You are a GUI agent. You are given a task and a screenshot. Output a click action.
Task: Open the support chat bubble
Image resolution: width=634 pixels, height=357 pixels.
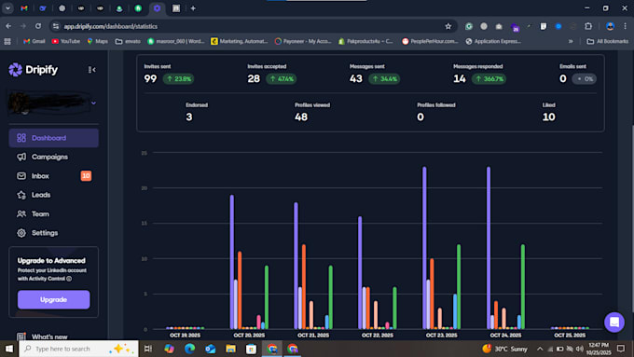[614, 323]
